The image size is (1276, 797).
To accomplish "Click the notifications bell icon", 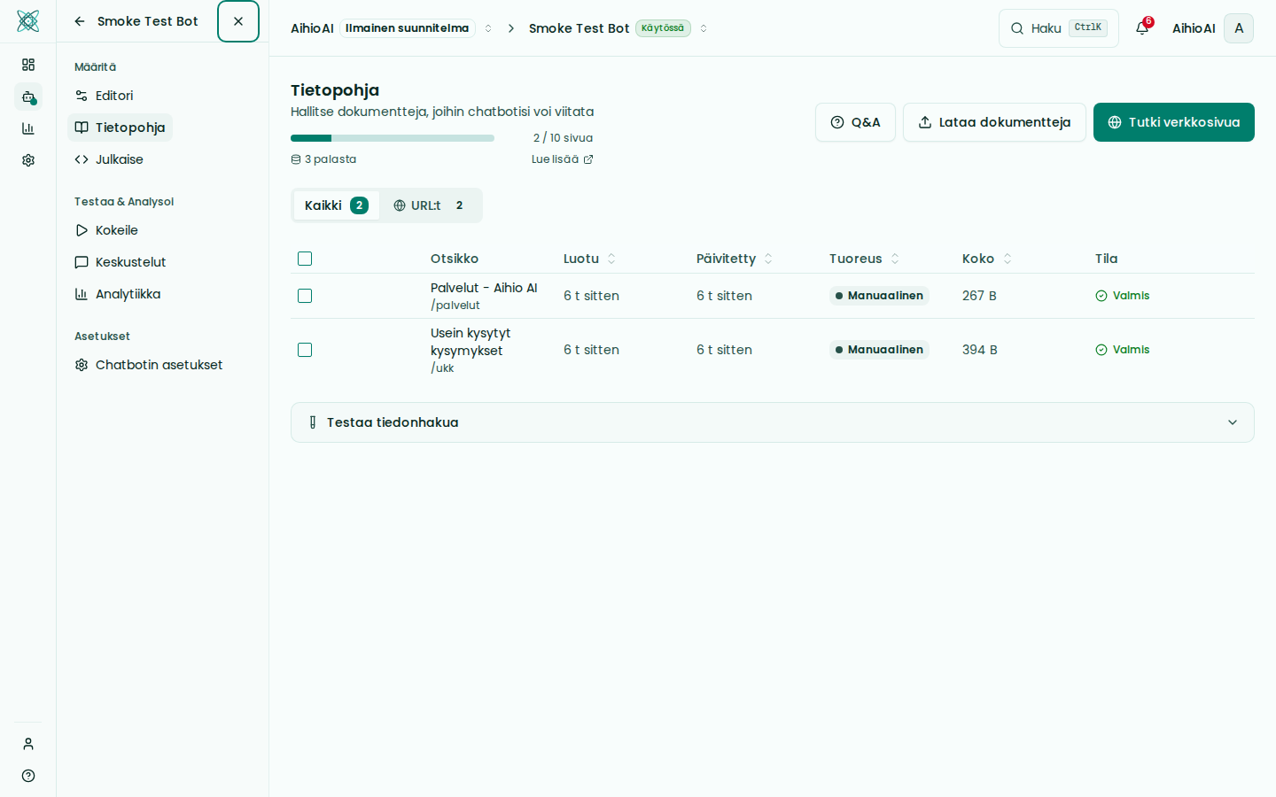I will 1141,28.
